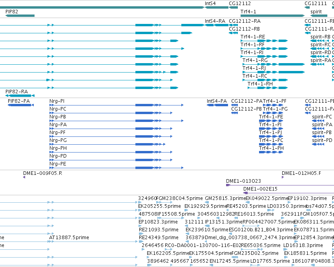Click the RE24349.5prime EST label

[159, 238]
